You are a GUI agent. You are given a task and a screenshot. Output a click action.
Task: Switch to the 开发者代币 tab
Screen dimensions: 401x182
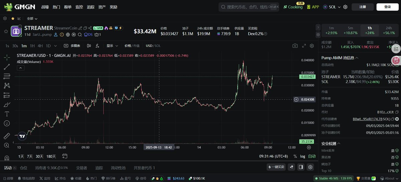(x=144, y=168)
